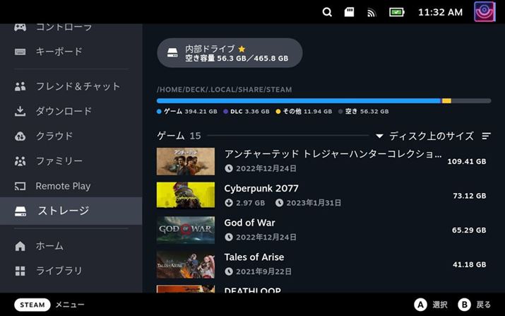
Task: Click the family group icon
Action: (20, 161)
